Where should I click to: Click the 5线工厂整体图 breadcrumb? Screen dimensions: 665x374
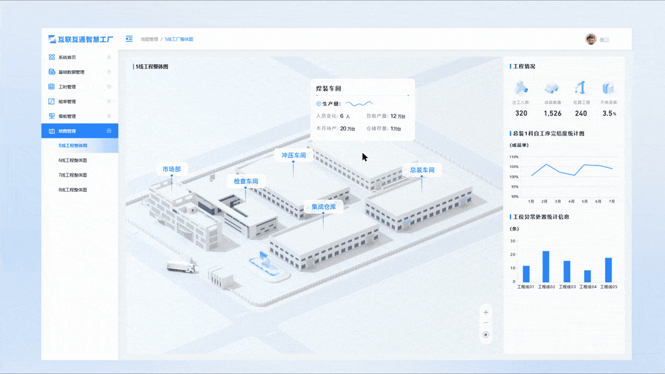pyautogui.click(x=179, y=39)
